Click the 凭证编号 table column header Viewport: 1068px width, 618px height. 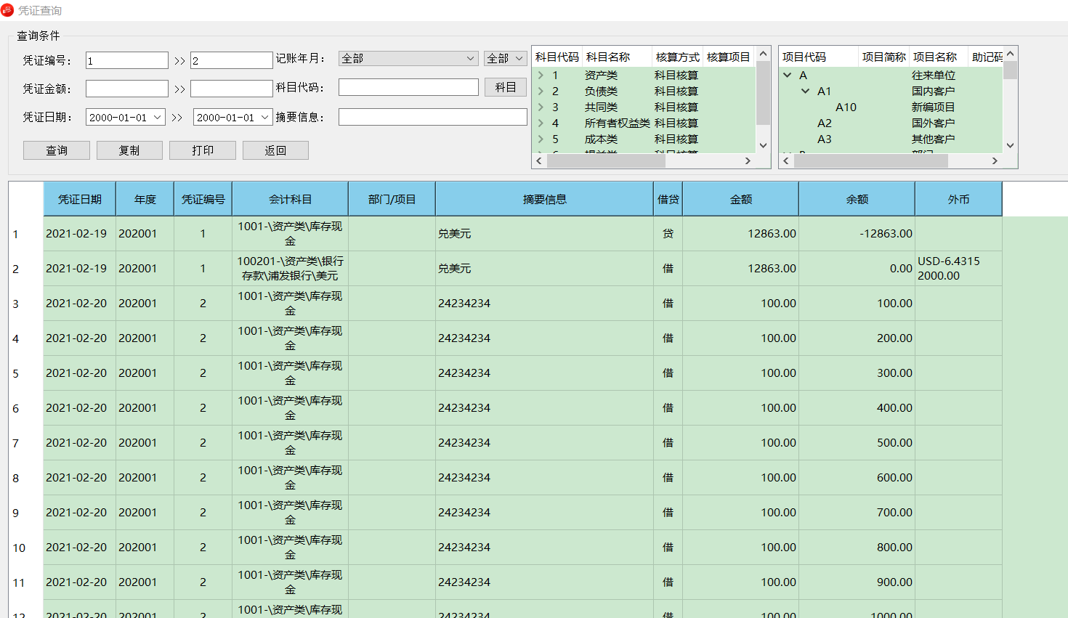click(203, 199)
